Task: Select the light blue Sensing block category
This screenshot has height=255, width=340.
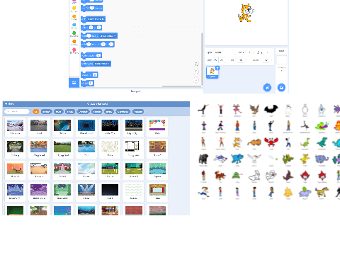Action: pos(74,25)
